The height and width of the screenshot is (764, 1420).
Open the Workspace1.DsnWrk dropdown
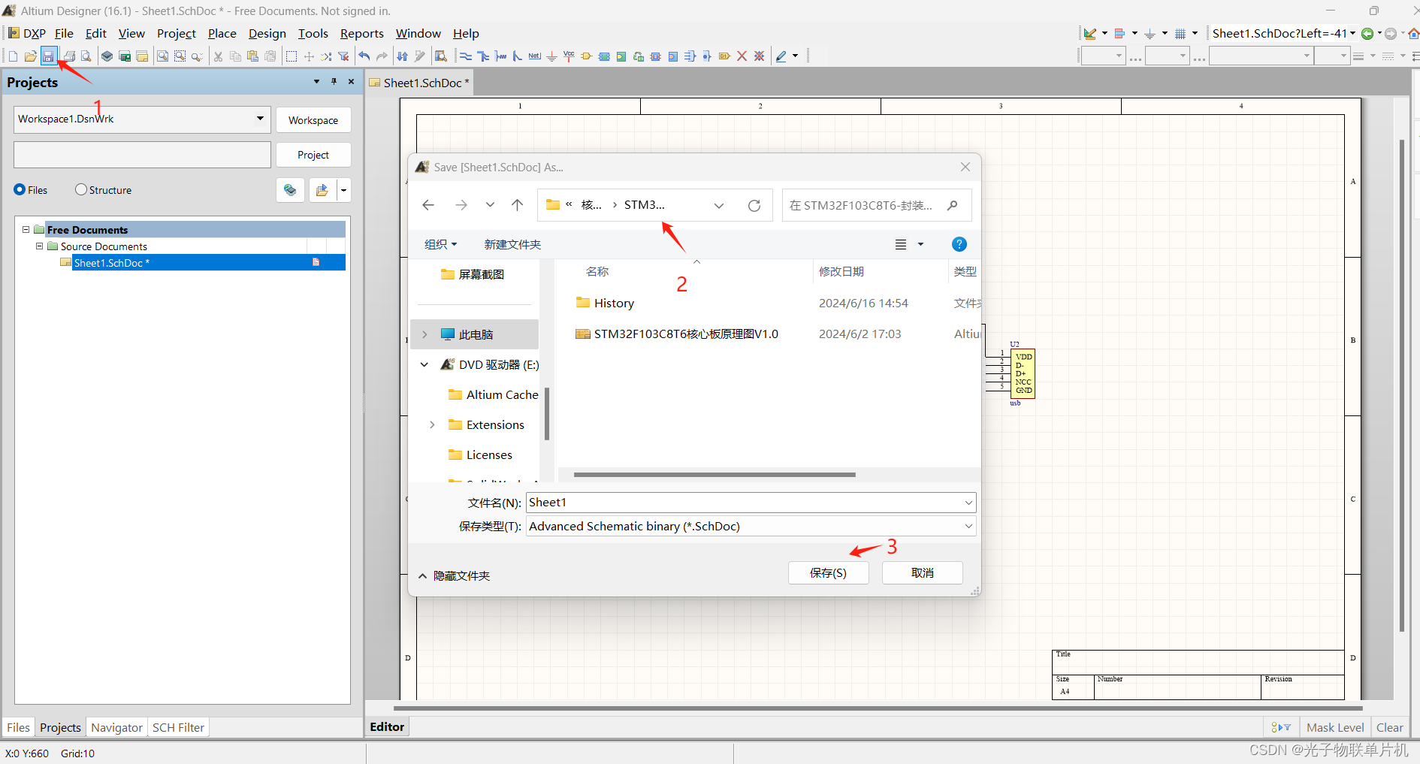[x=260, y=119]
